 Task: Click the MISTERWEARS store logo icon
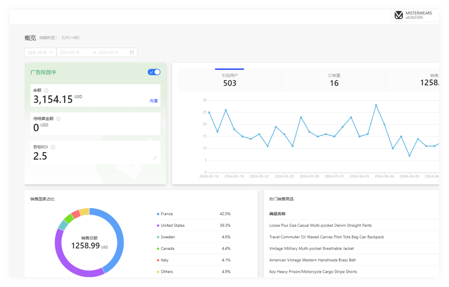tap(399, 15)
